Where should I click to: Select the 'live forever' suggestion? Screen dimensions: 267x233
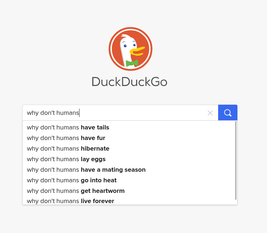[129, 200]
